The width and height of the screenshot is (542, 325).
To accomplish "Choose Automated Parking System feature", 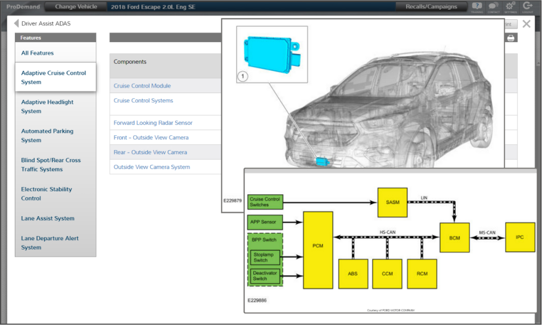I will [47, 135].
